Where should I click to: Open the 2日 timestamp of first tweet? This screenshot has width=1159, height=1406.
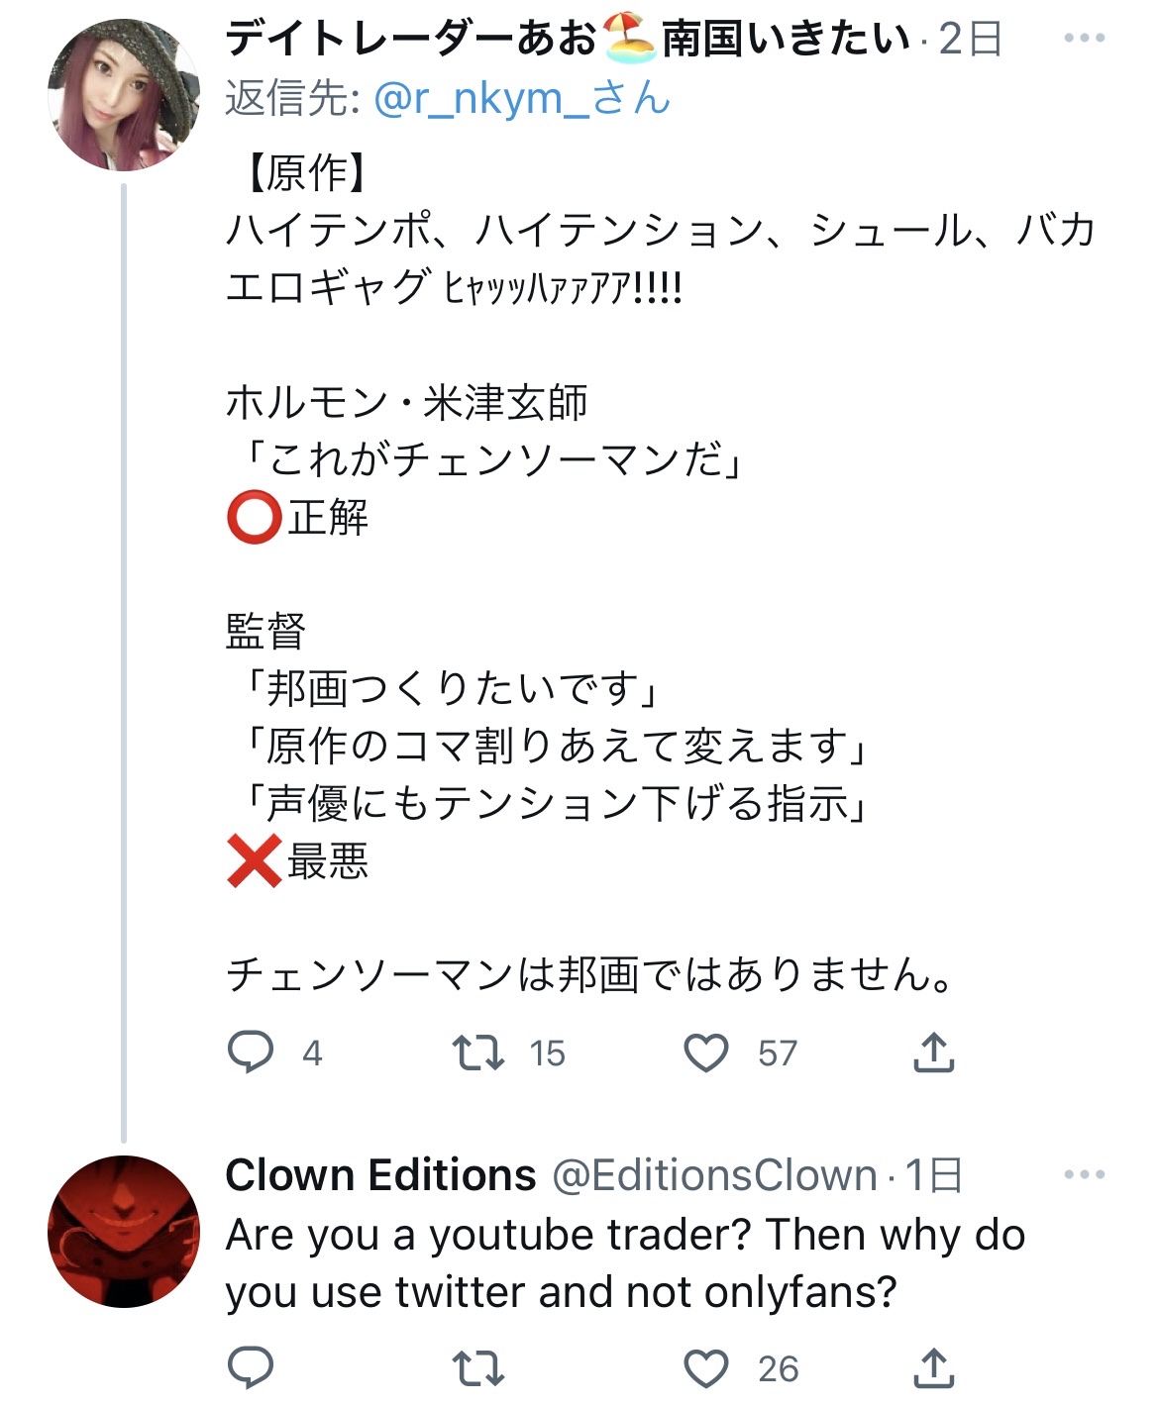click(971, 40)
